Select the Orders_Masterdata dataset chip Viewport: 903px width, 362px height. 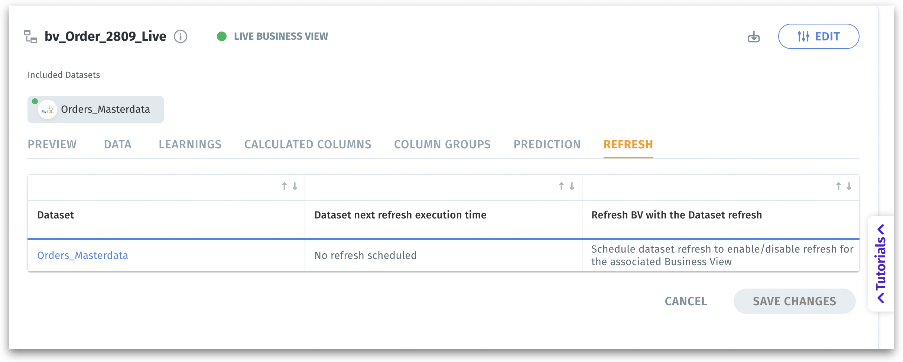coord(105,109)
